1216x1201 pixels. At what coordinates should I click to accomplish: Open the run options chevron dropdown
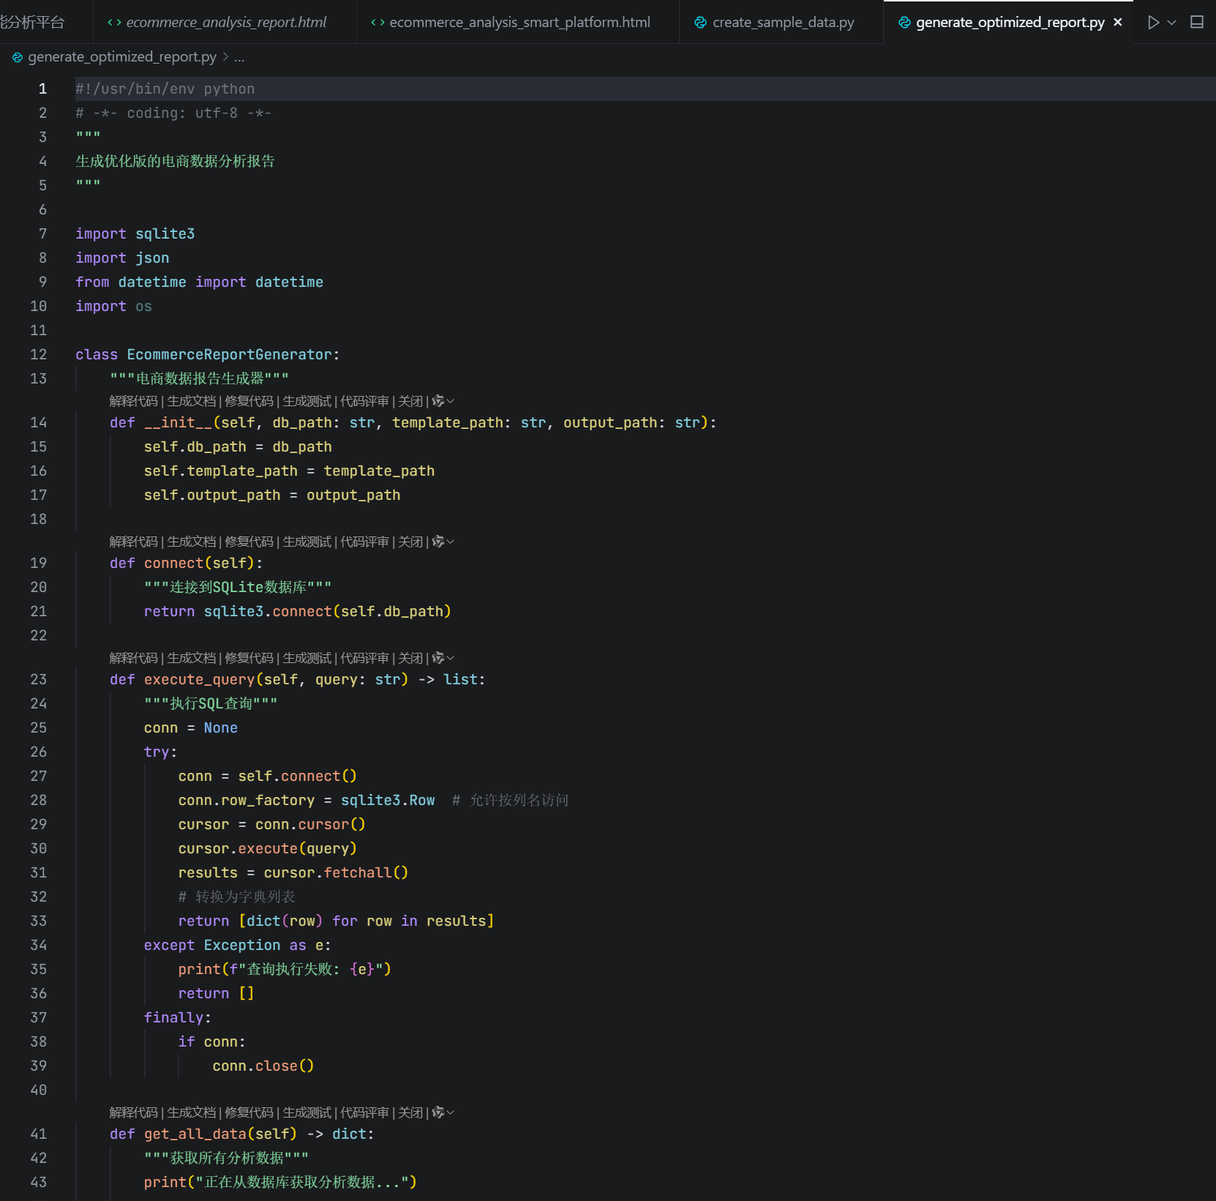1171,23
